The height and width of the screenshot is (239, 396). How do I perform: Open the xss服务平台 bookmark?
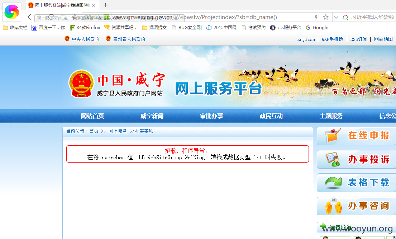(x=286, y=28)
